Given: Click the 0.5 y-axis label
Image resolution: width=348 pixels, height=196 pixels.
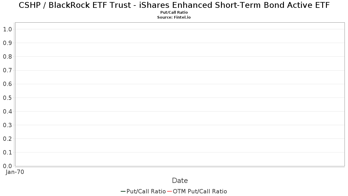Looking at the screenshot, I should [8, 98].
